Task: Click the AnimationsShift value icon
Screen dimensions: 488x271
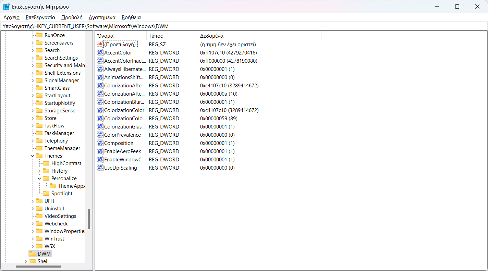Action: click(x=100, y=77)
